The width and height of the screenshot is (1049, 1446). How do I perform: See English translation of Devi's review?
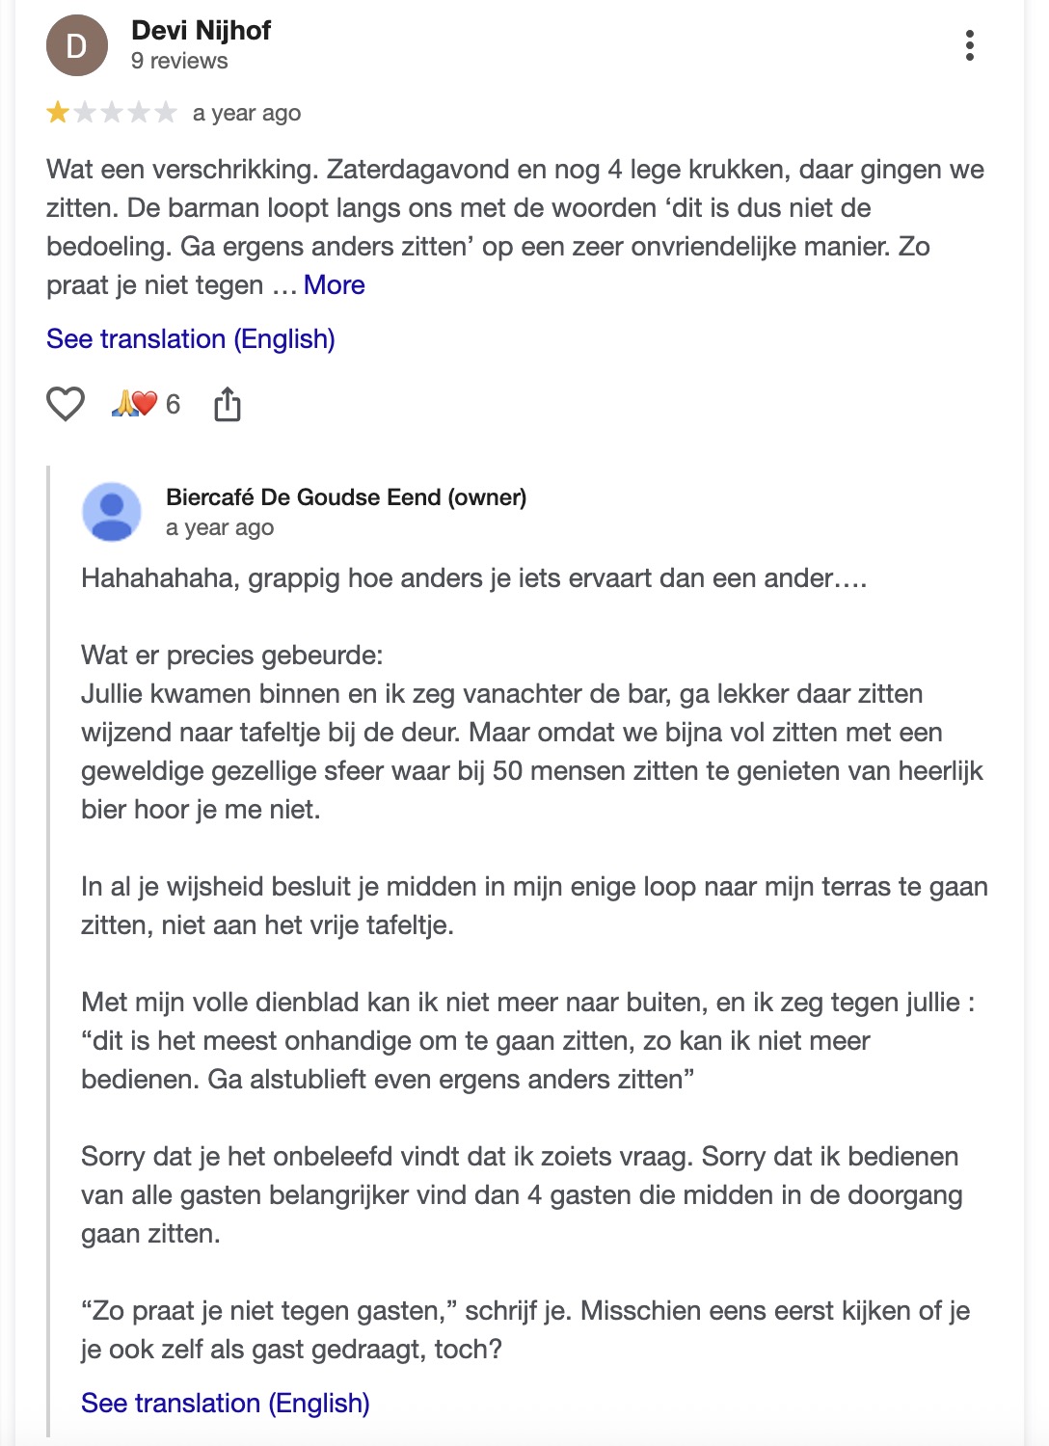click(191, 339)
